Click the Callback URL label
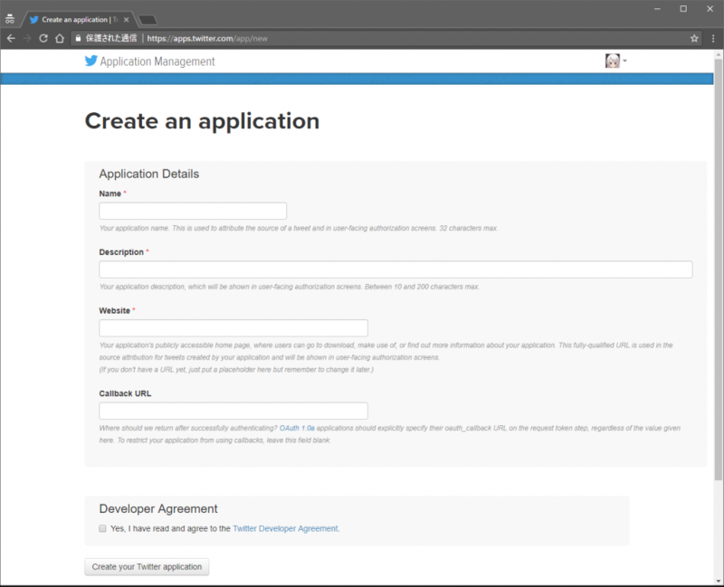724x587 pixels. [125, 393]
